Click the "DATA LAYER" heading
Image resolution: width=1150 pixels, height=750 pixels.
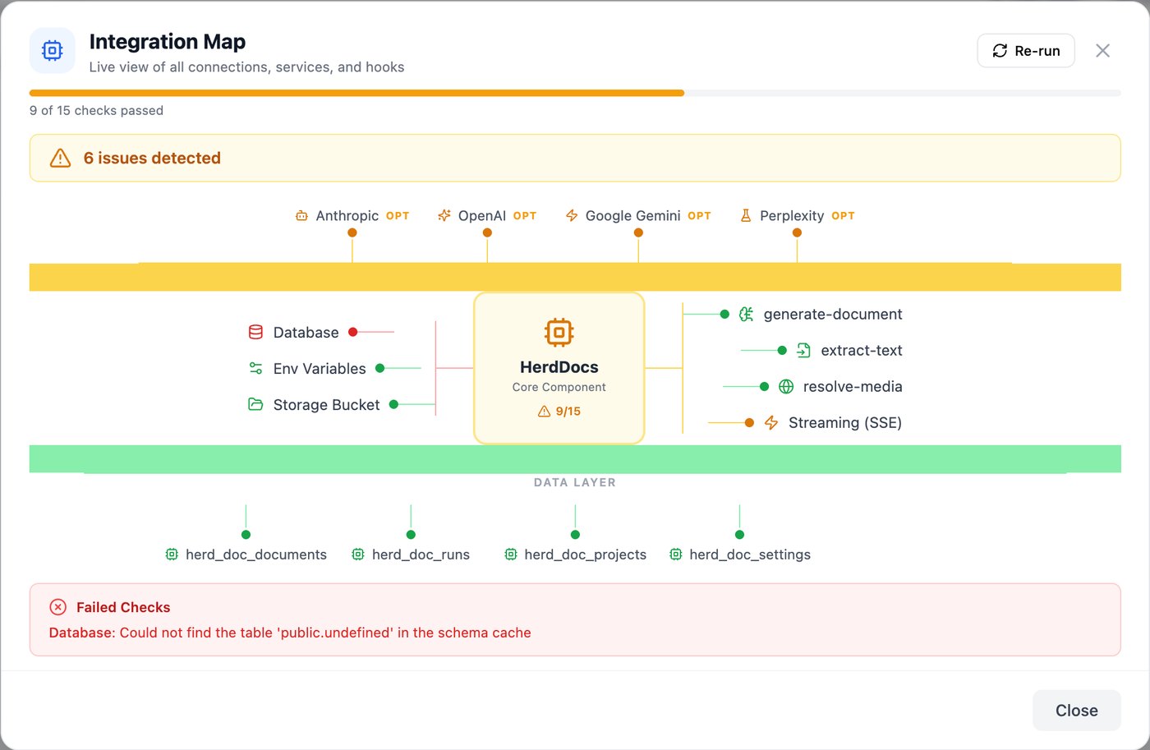coord(575,482)
